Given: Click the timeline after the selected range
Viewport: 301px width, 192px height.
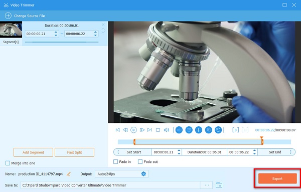Looking at the screenshot, I should click(x=277, y=142).
